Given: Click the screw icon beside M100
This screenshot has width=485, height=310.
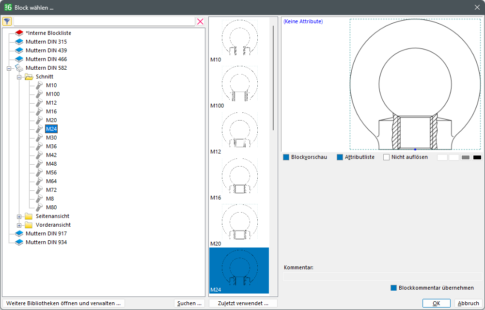Looking at the screenshot, I should (39, 94).
